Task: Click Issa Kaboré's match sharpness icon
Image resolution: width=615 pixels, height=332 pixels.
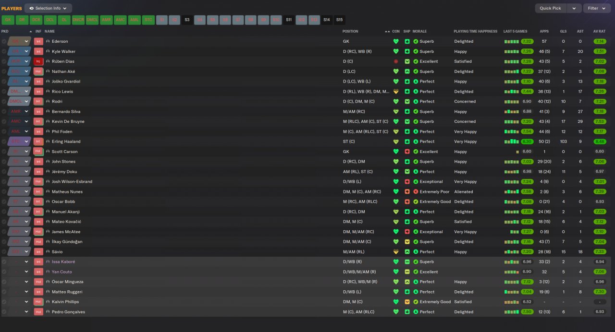Action: tap(407, 261)
